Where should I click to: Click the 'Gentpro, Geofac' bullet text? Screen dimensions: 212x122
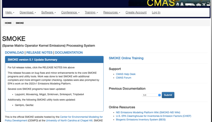pyautogui.click(x=24, y=105)
